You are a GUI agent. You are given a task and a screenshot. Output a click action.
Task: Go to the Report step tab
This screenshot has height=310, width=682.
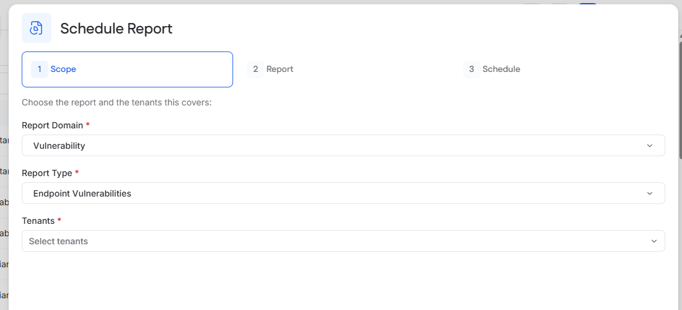343,69
